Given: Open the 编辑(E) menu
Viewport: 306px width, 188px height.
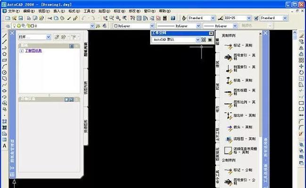Looking at the screenshot, I should [29, 11].
